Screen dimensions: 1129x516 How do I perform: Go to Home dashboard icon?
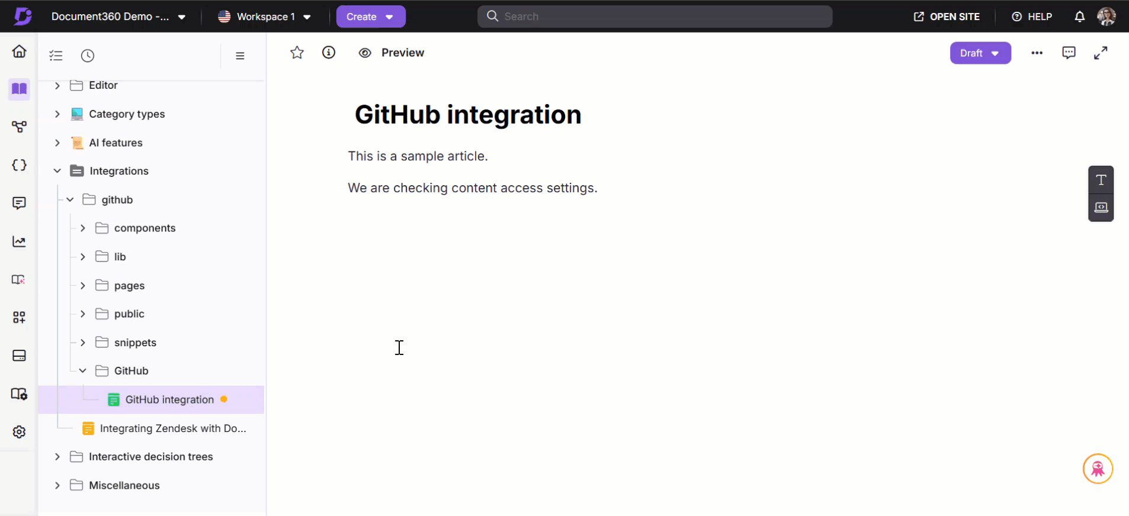point(19,51)
